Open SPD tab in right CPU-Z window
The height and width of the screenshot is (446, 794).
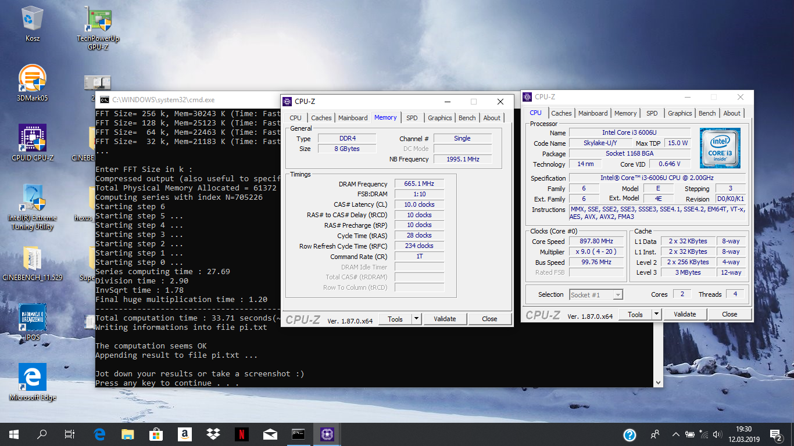(x=652, y=113)
